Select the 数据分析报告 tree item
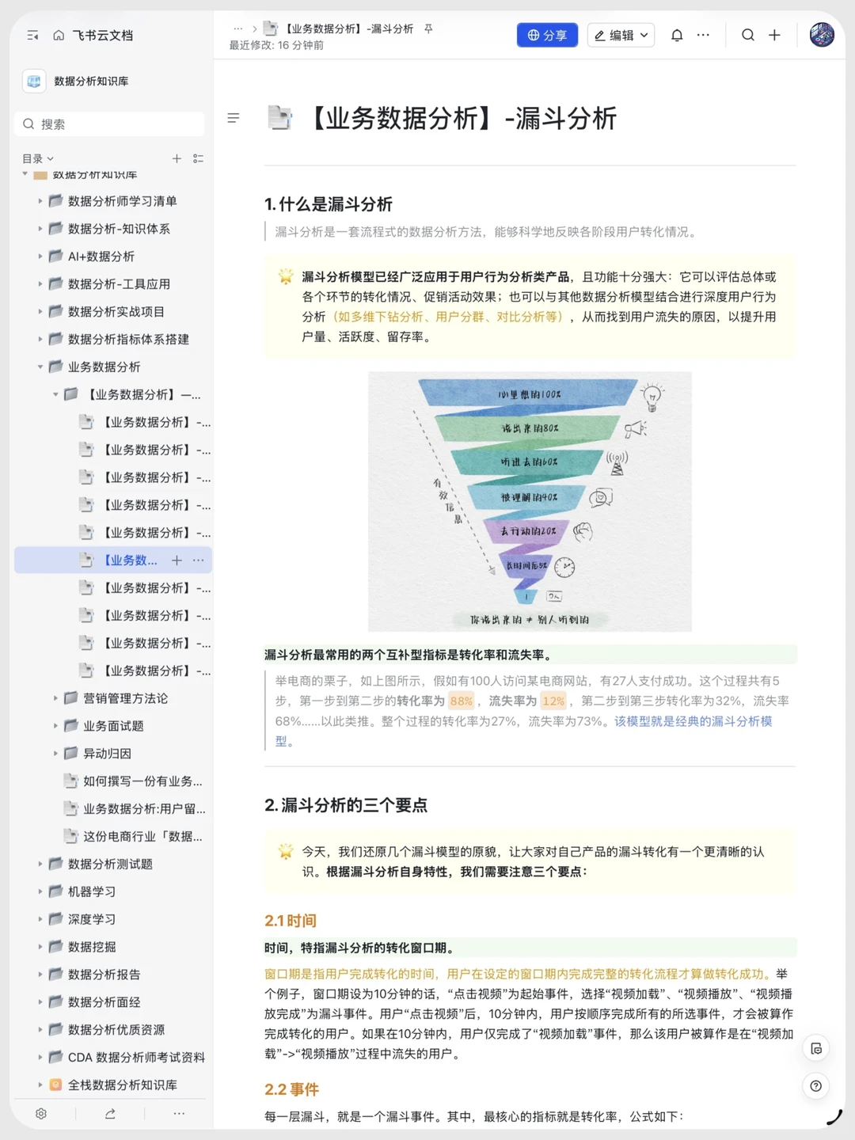Viewport: 855px width, 1140px height. click(104, 975)
